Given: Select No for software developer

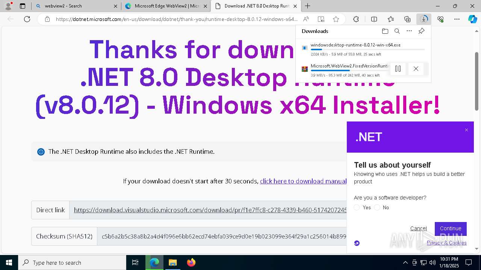Looking at the screenshot, I should pos(377,207).
